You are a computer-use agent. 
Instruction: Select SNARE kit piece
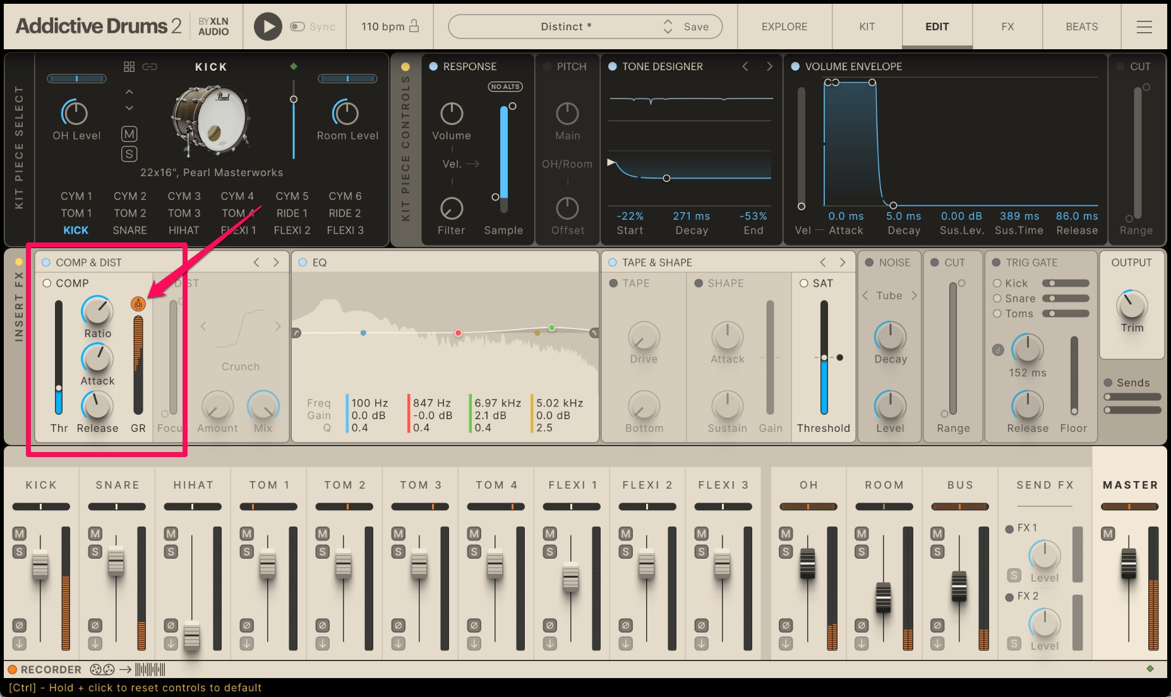(130, 230)
